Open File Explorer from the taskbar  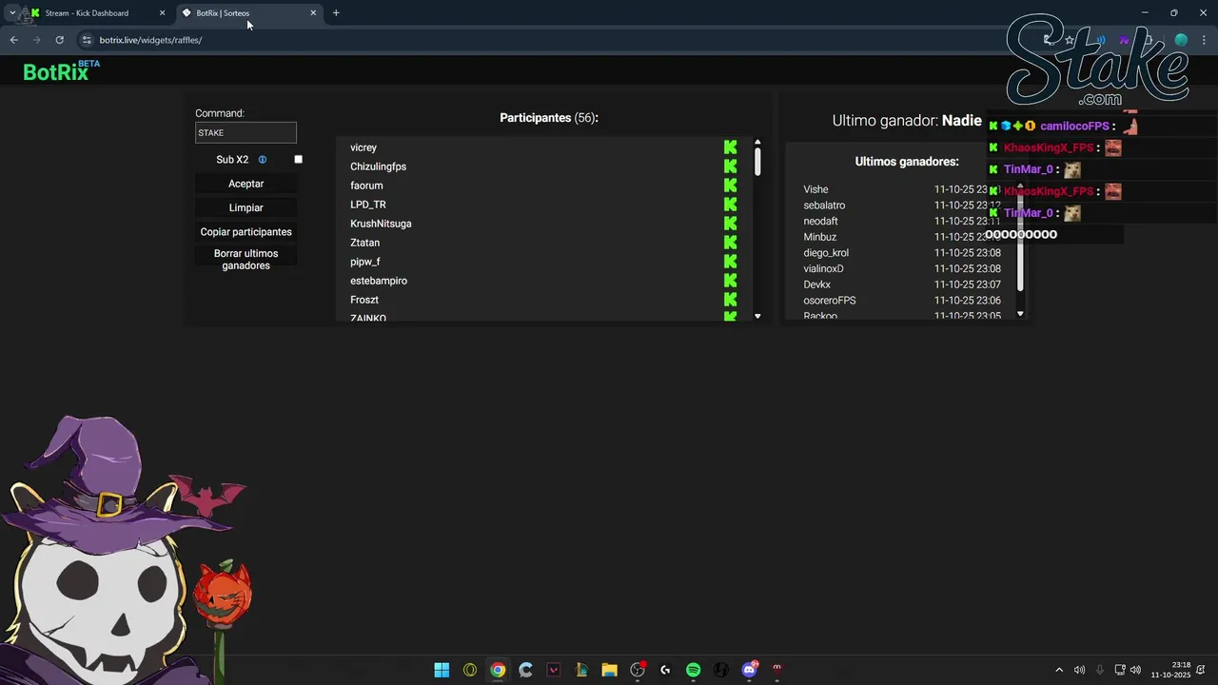point(609,670)
